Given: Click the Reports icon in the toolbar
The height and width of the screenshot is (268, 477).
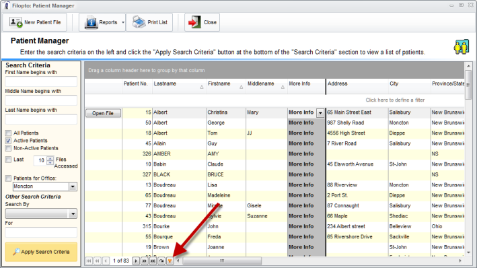Looking at the screenshot, I should 91,22.
